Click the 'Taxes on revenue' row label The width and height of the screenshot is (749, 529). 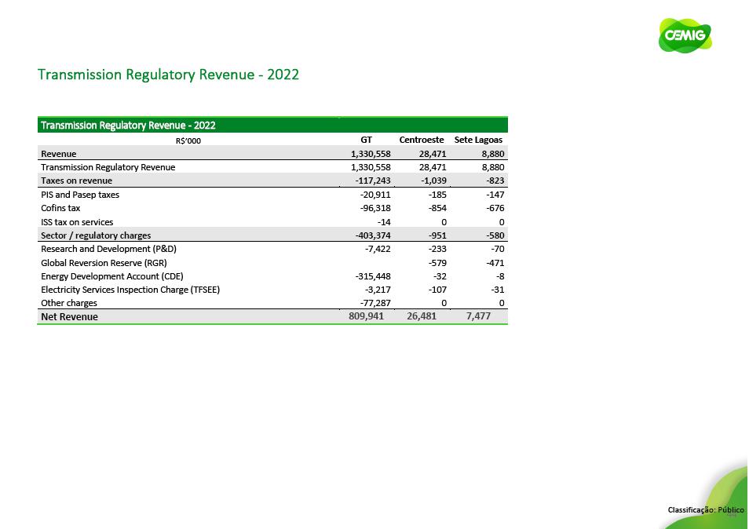(x=76, y=181)
